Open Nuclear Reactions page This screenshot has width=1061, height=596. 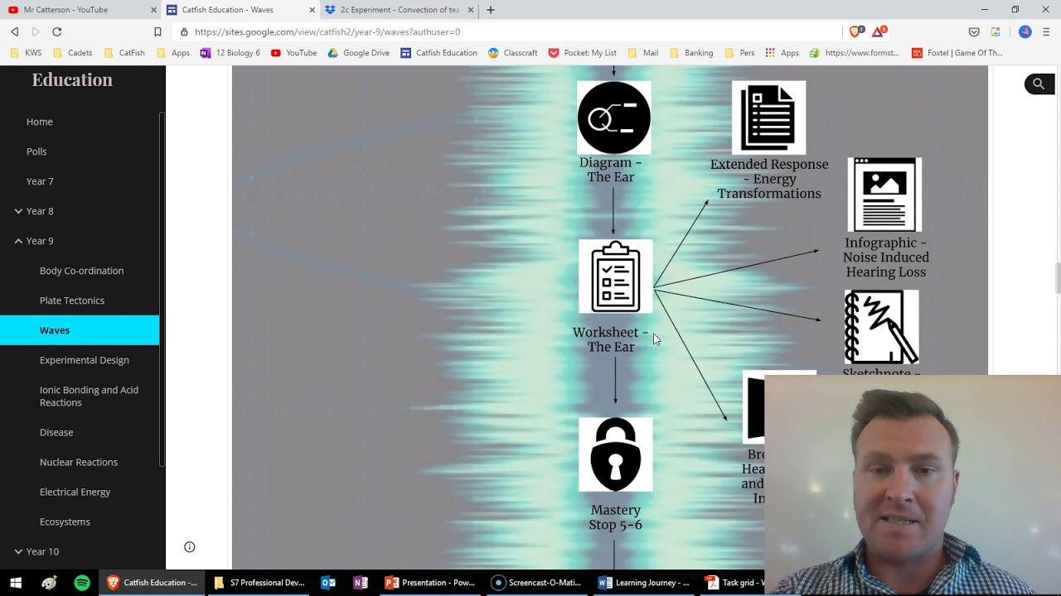click(x=79, y=462)
